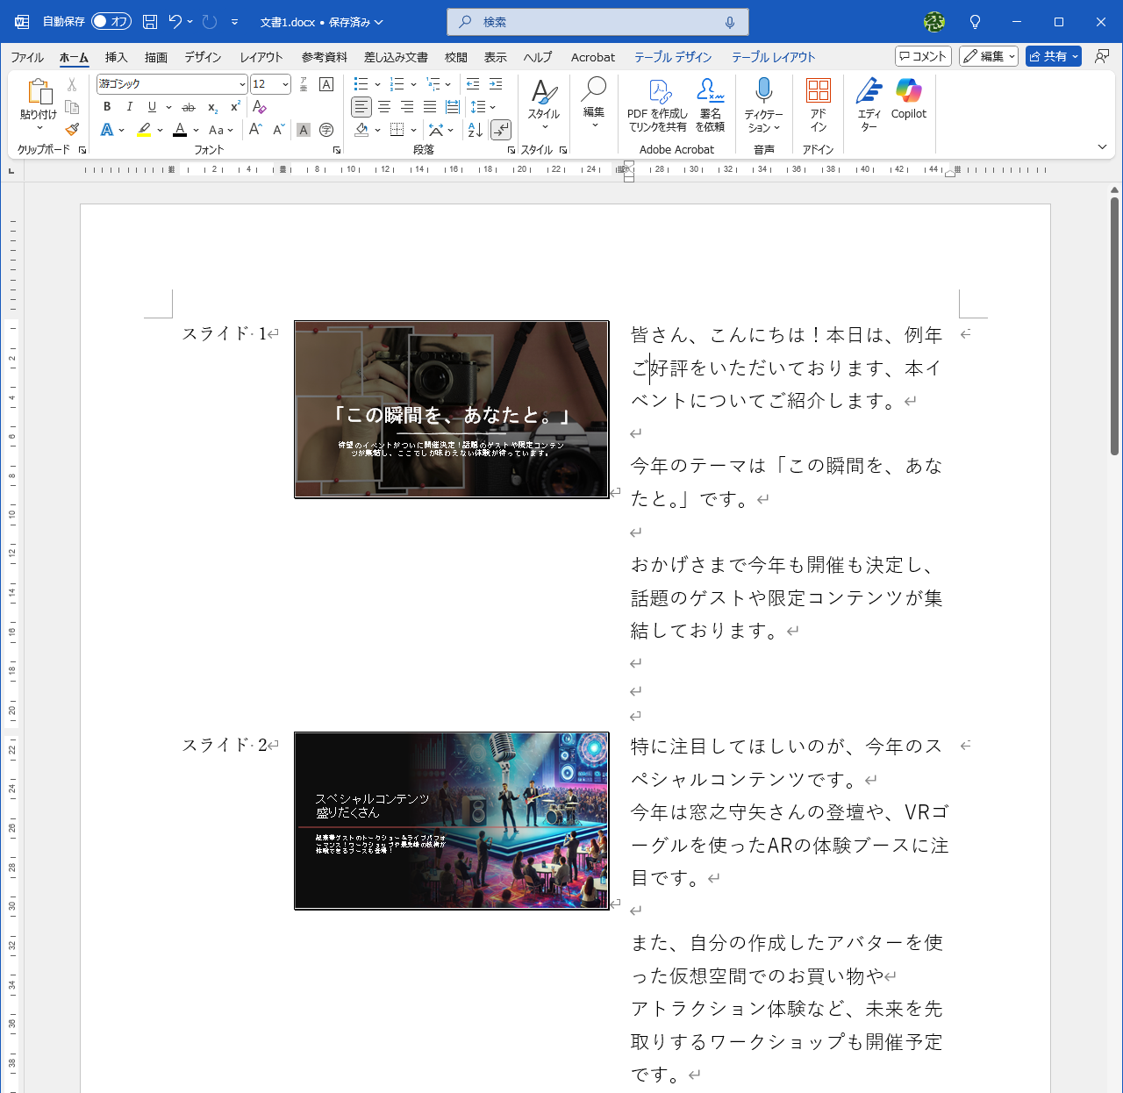Click the 共有 share button
The width and height of the screenshot is (1123, 1093).
[1053, 55]
